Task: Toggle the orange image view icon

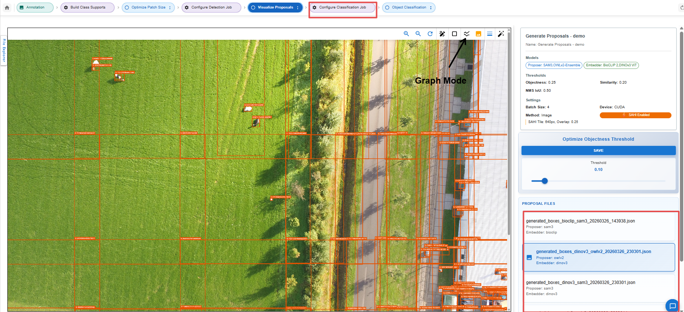Action: coord(478,34)
